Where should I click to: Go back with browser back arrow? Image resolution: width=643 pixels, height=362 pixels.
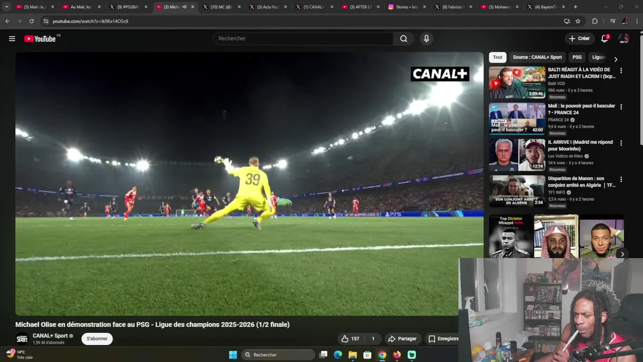[x=7, y=21]
